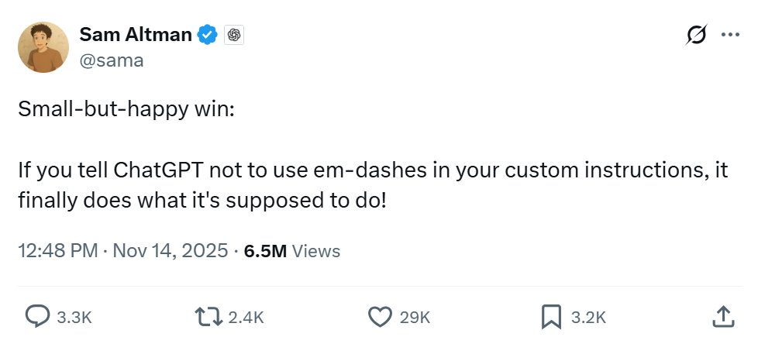This screenshot has height=337, width=758.
Task: Click the 29K likes count
Action: click(414, 317)
